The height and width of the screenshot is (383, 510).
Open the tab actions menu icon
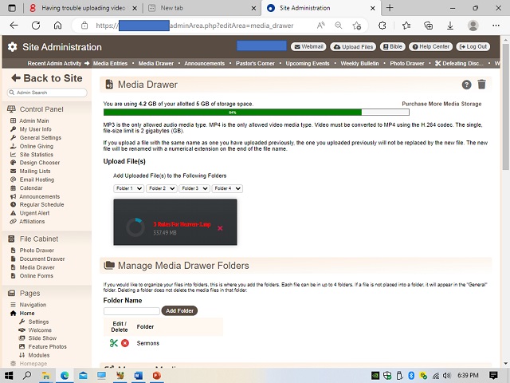pyautogui.click(x=12, y=8)
